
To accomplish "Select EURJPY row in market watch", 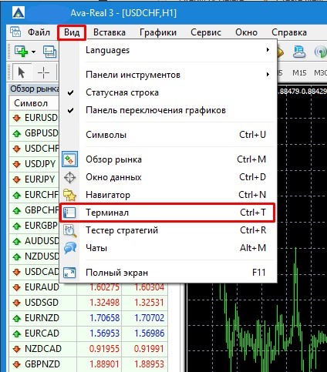I will click(x=35, y=179).
